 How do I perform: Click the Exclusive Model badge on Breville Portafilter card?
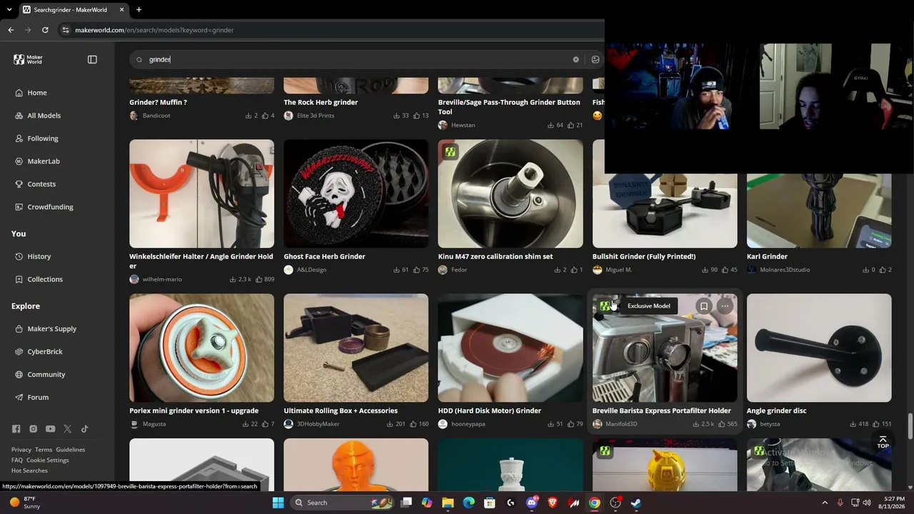click(605, 306)
